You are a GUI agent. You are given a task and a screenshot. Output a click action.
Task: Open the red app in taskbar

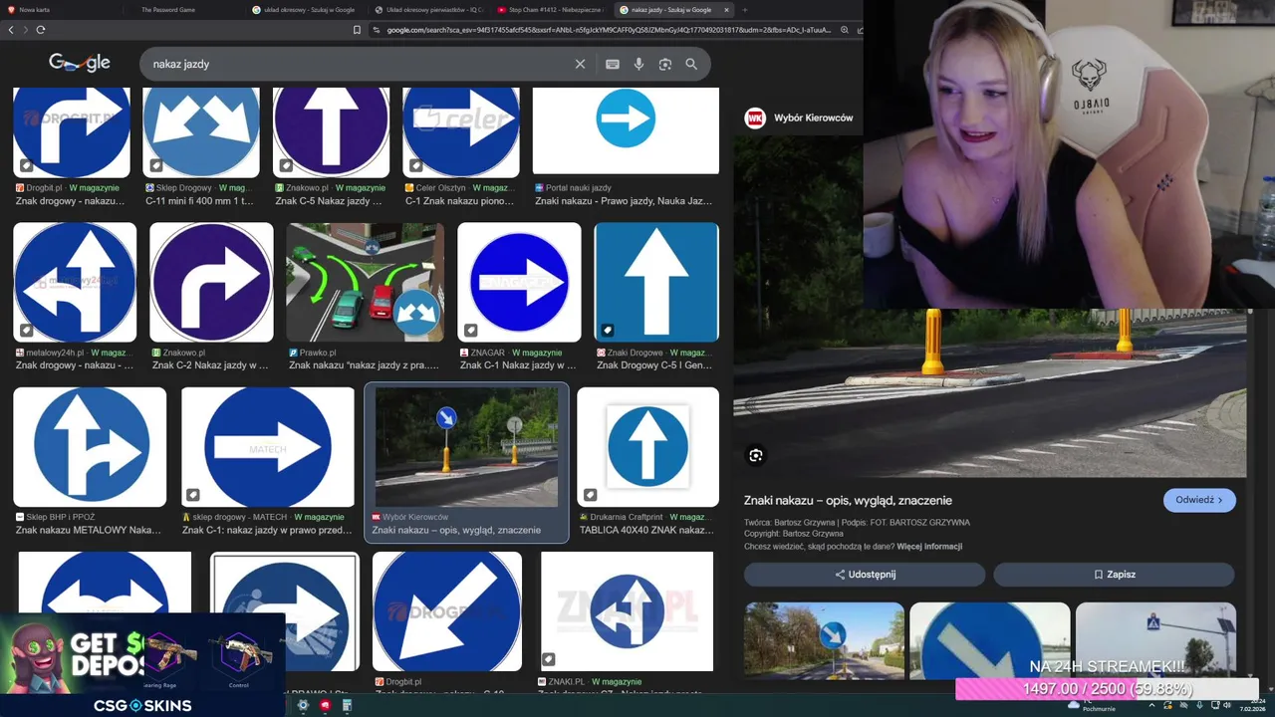pyautogui.click(x=325, y=705)
